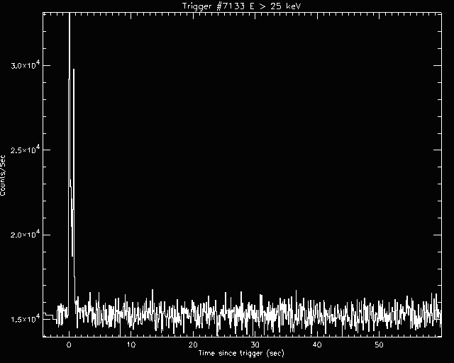Click the y-axis value 2.5×10^4

point(26,150)
